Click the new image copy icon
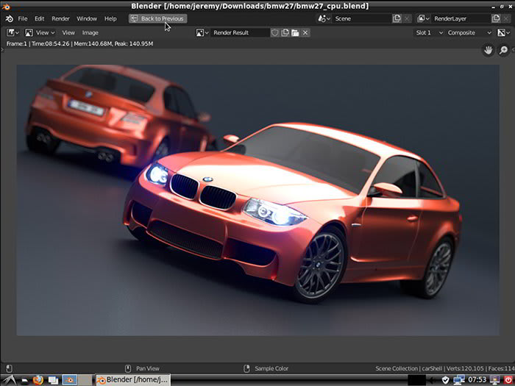The image size is (515, 386). [285, 32]
